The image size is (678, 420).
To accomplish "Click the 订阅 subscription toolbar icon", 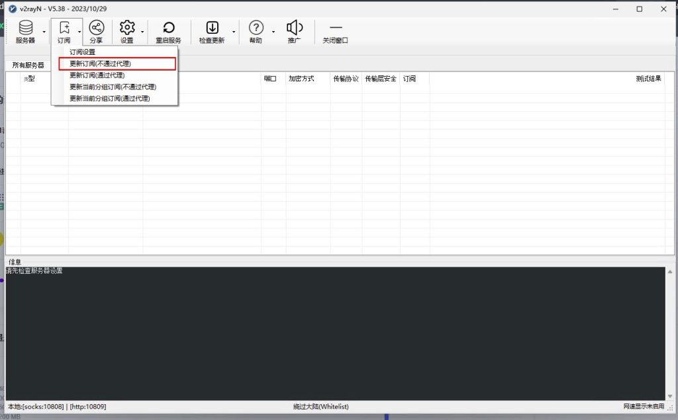I will point(64,32).
